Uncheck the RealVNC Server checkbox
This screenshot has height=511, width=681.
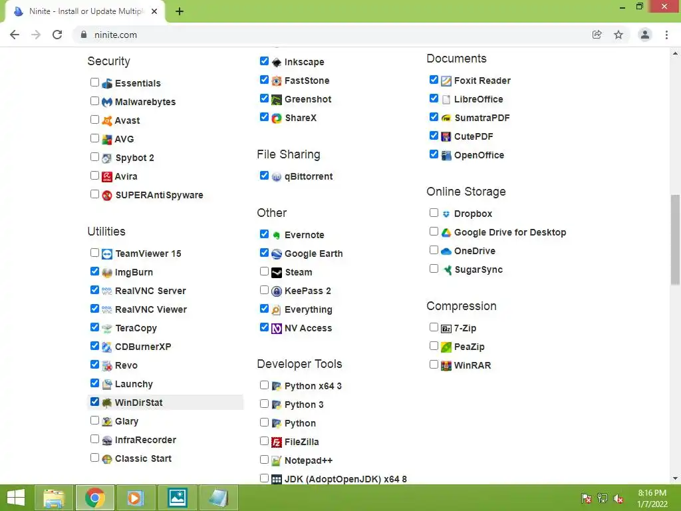(94, 290)
